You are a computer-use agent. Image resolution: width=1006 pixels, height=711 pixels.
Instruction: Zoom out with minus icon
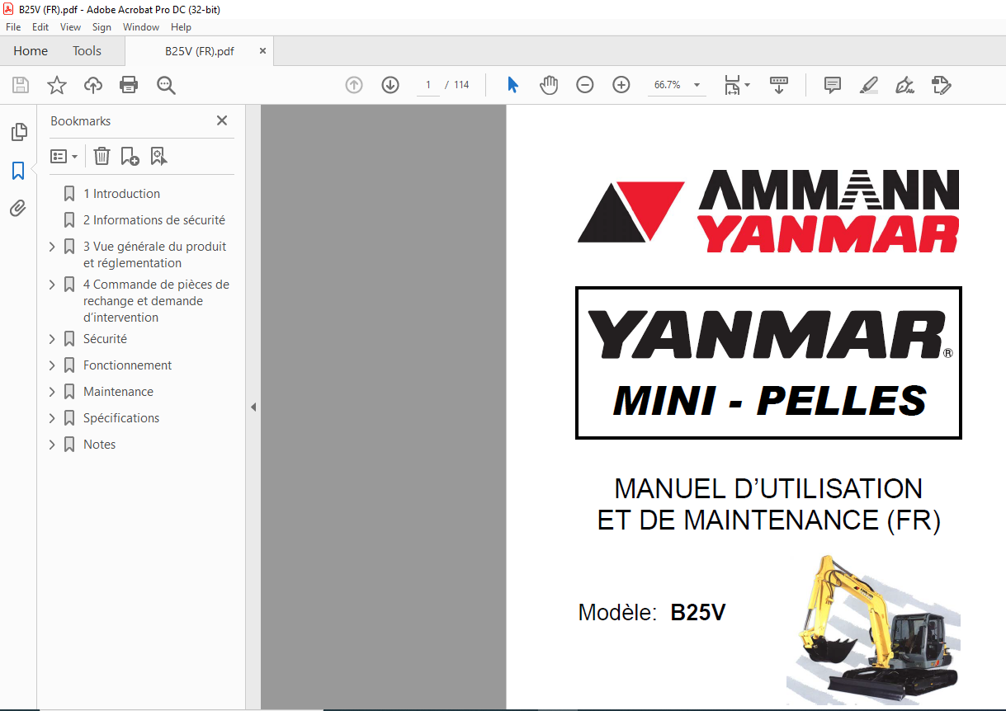[x=585, y=85]
